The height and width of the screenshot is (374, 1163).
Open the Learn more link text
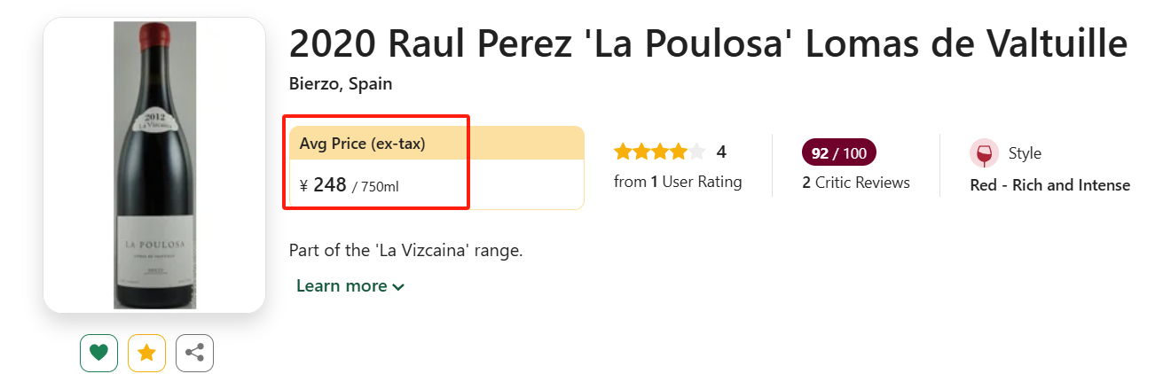[342, 286]
